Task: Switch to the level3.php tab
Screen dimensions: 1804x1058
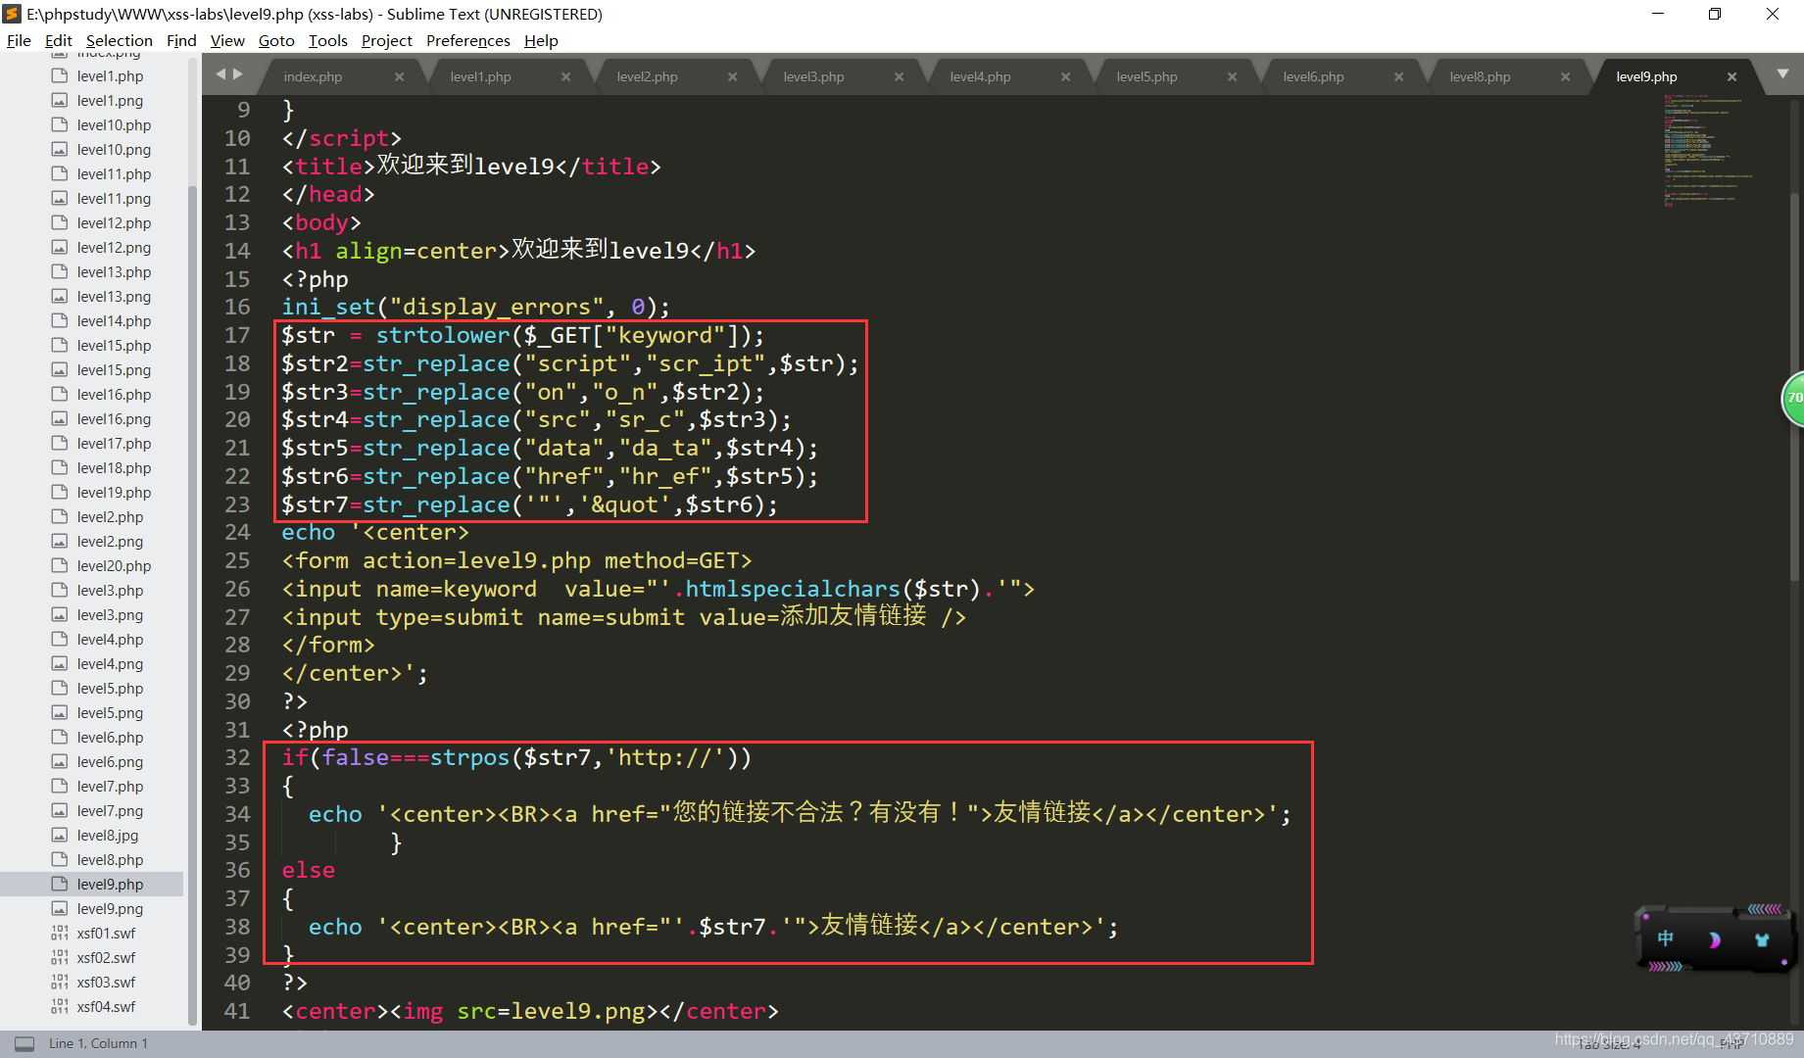Action: click(813, 76)
